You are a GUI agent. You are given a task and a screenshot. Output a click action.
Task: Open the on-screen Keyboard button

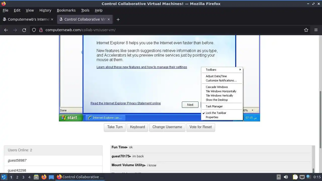pyautogui.click(x=137, y=127)
